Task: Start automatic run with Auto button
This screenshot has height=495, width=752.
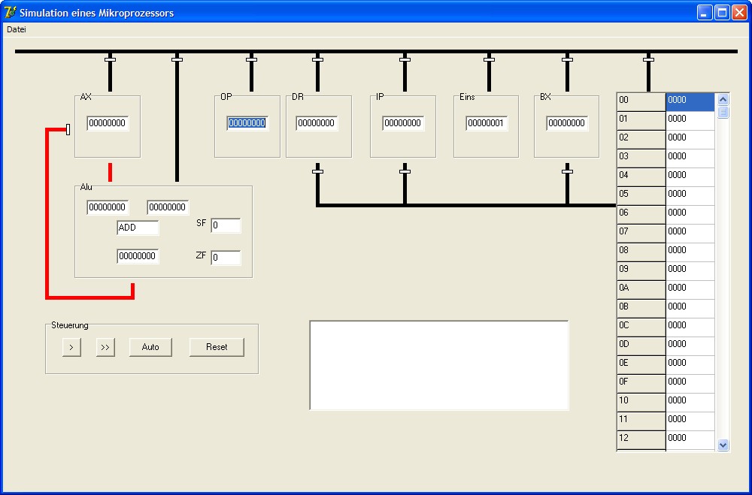Action: point(150,347)
